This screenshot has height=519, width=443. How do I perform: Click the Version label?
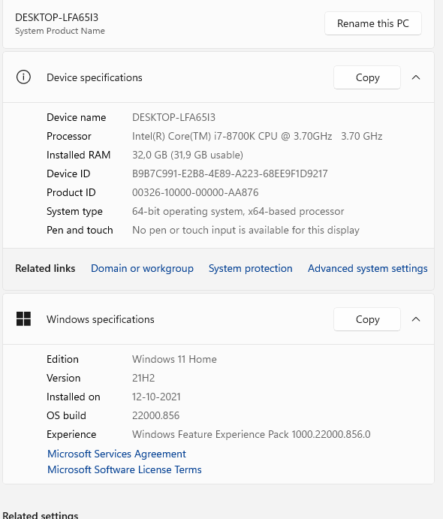pyautogui.click(x=64, y=378)
